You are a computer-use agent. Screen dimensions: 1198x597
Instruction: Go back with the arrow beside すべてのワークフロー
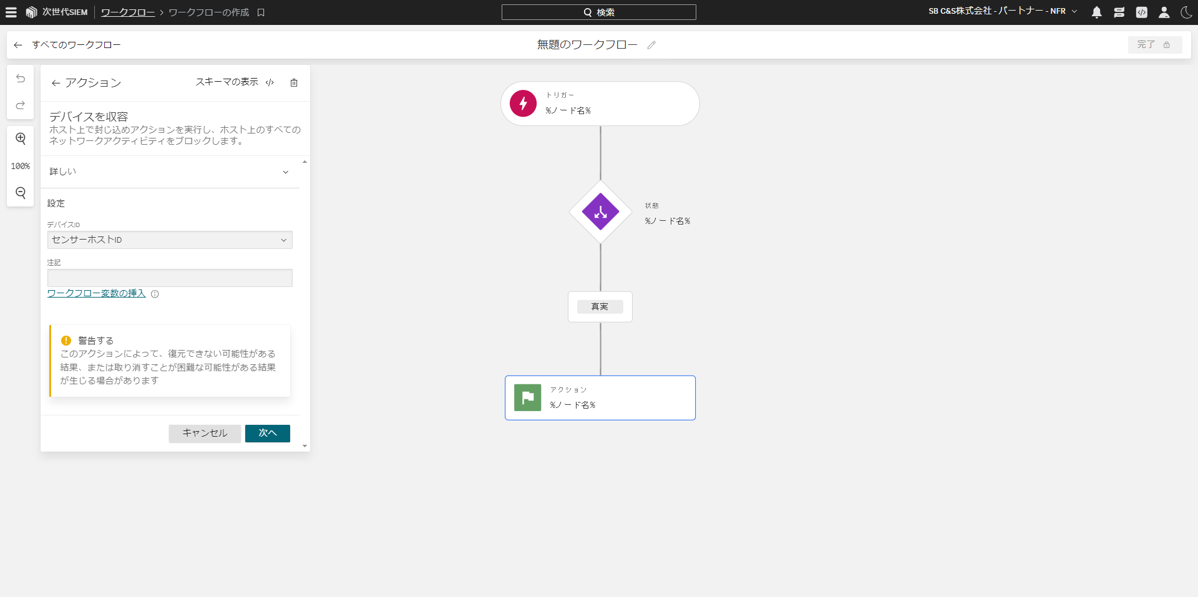18,45
